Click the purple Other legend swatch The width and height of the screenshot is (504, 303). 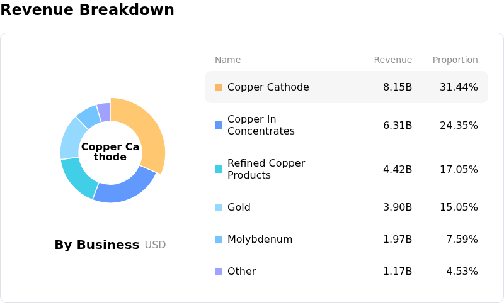(x=219, y=272)
